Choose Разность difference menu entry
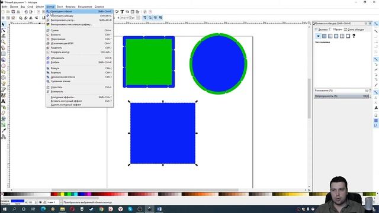The image size is (379, 213). coord(79,35)
